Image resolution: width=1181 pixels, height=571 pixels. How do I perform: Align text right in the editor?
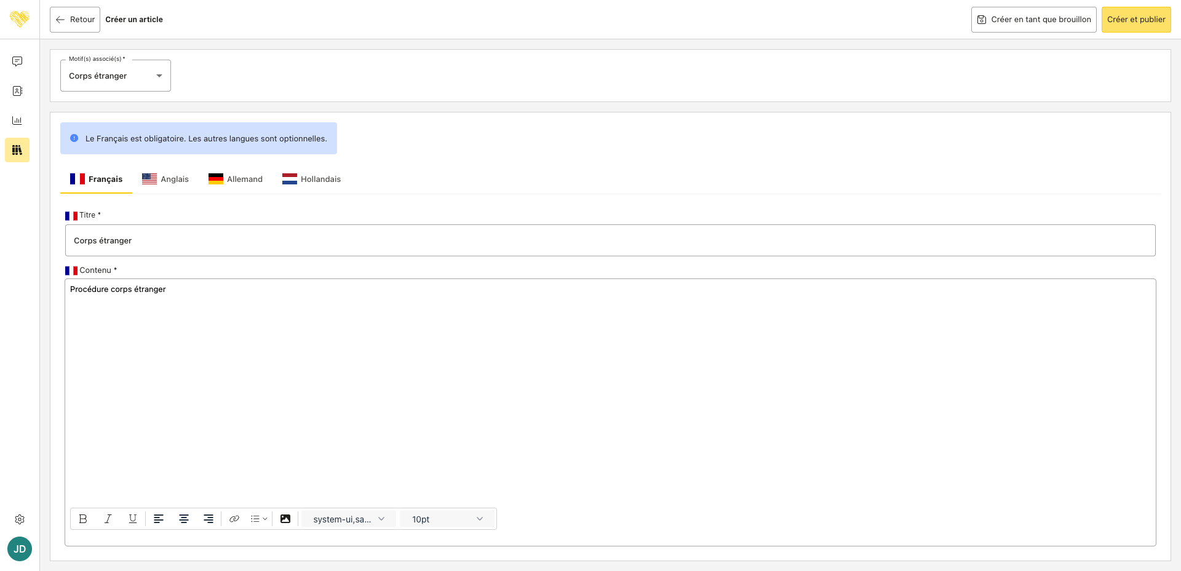coord(209,519)
